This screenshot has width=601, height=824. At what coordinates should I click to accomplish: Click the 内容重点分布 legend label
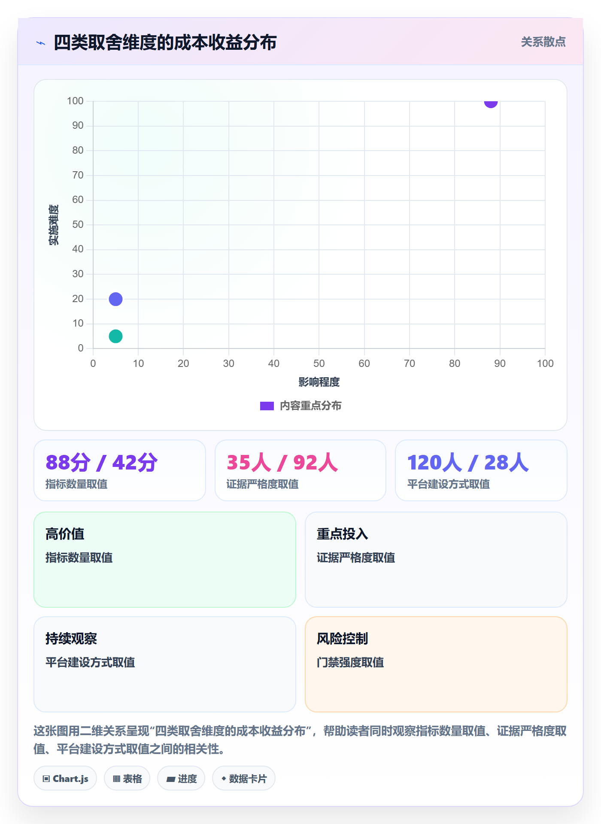(x=310, y=406)
